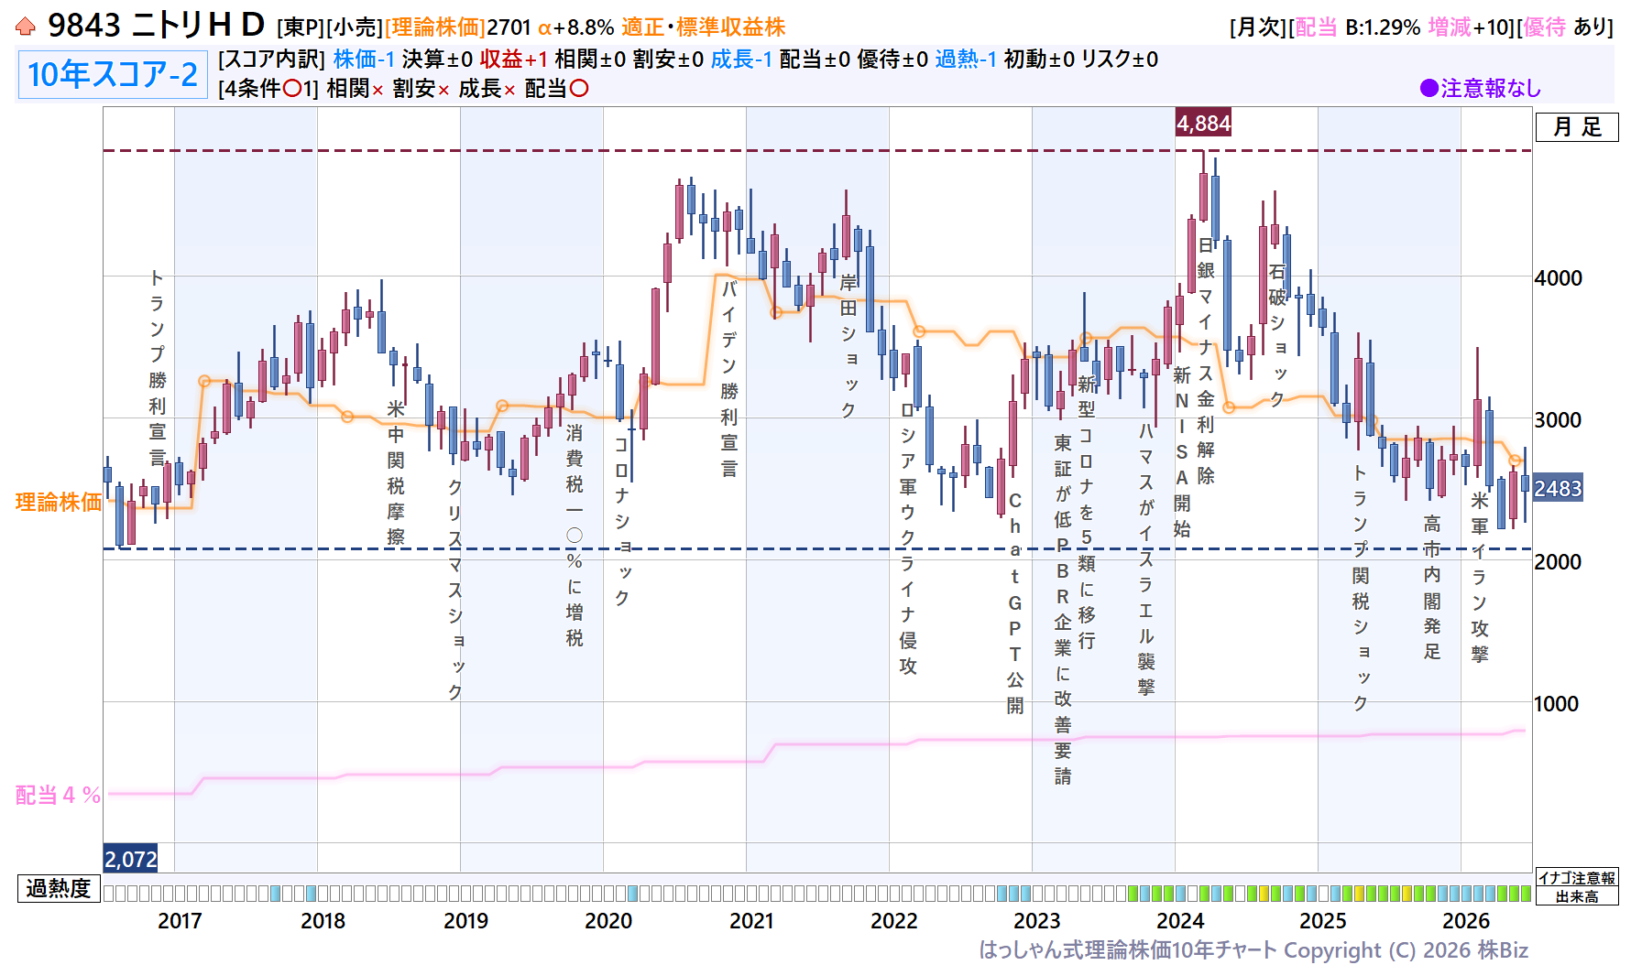
Task: Click the 収益+1 score item
Action: pos(514,60)
